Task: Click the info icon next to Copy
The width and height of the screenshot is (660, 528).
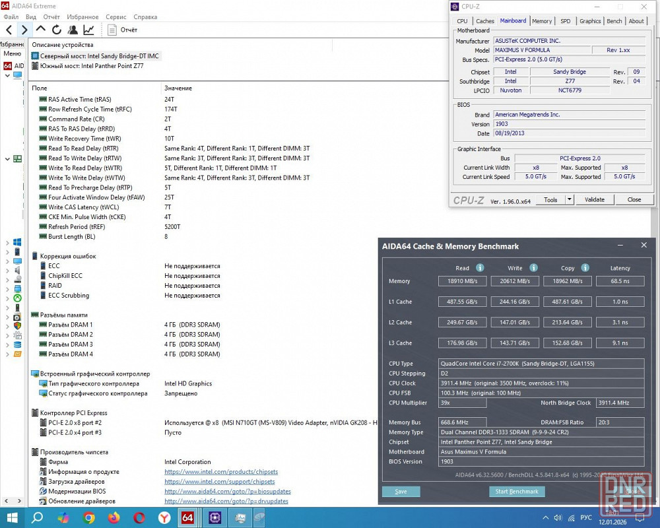Action: tap(585, 268)
